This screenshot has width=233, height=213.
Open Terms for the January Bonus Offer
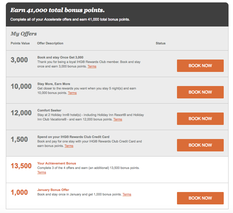click(127, 194)
